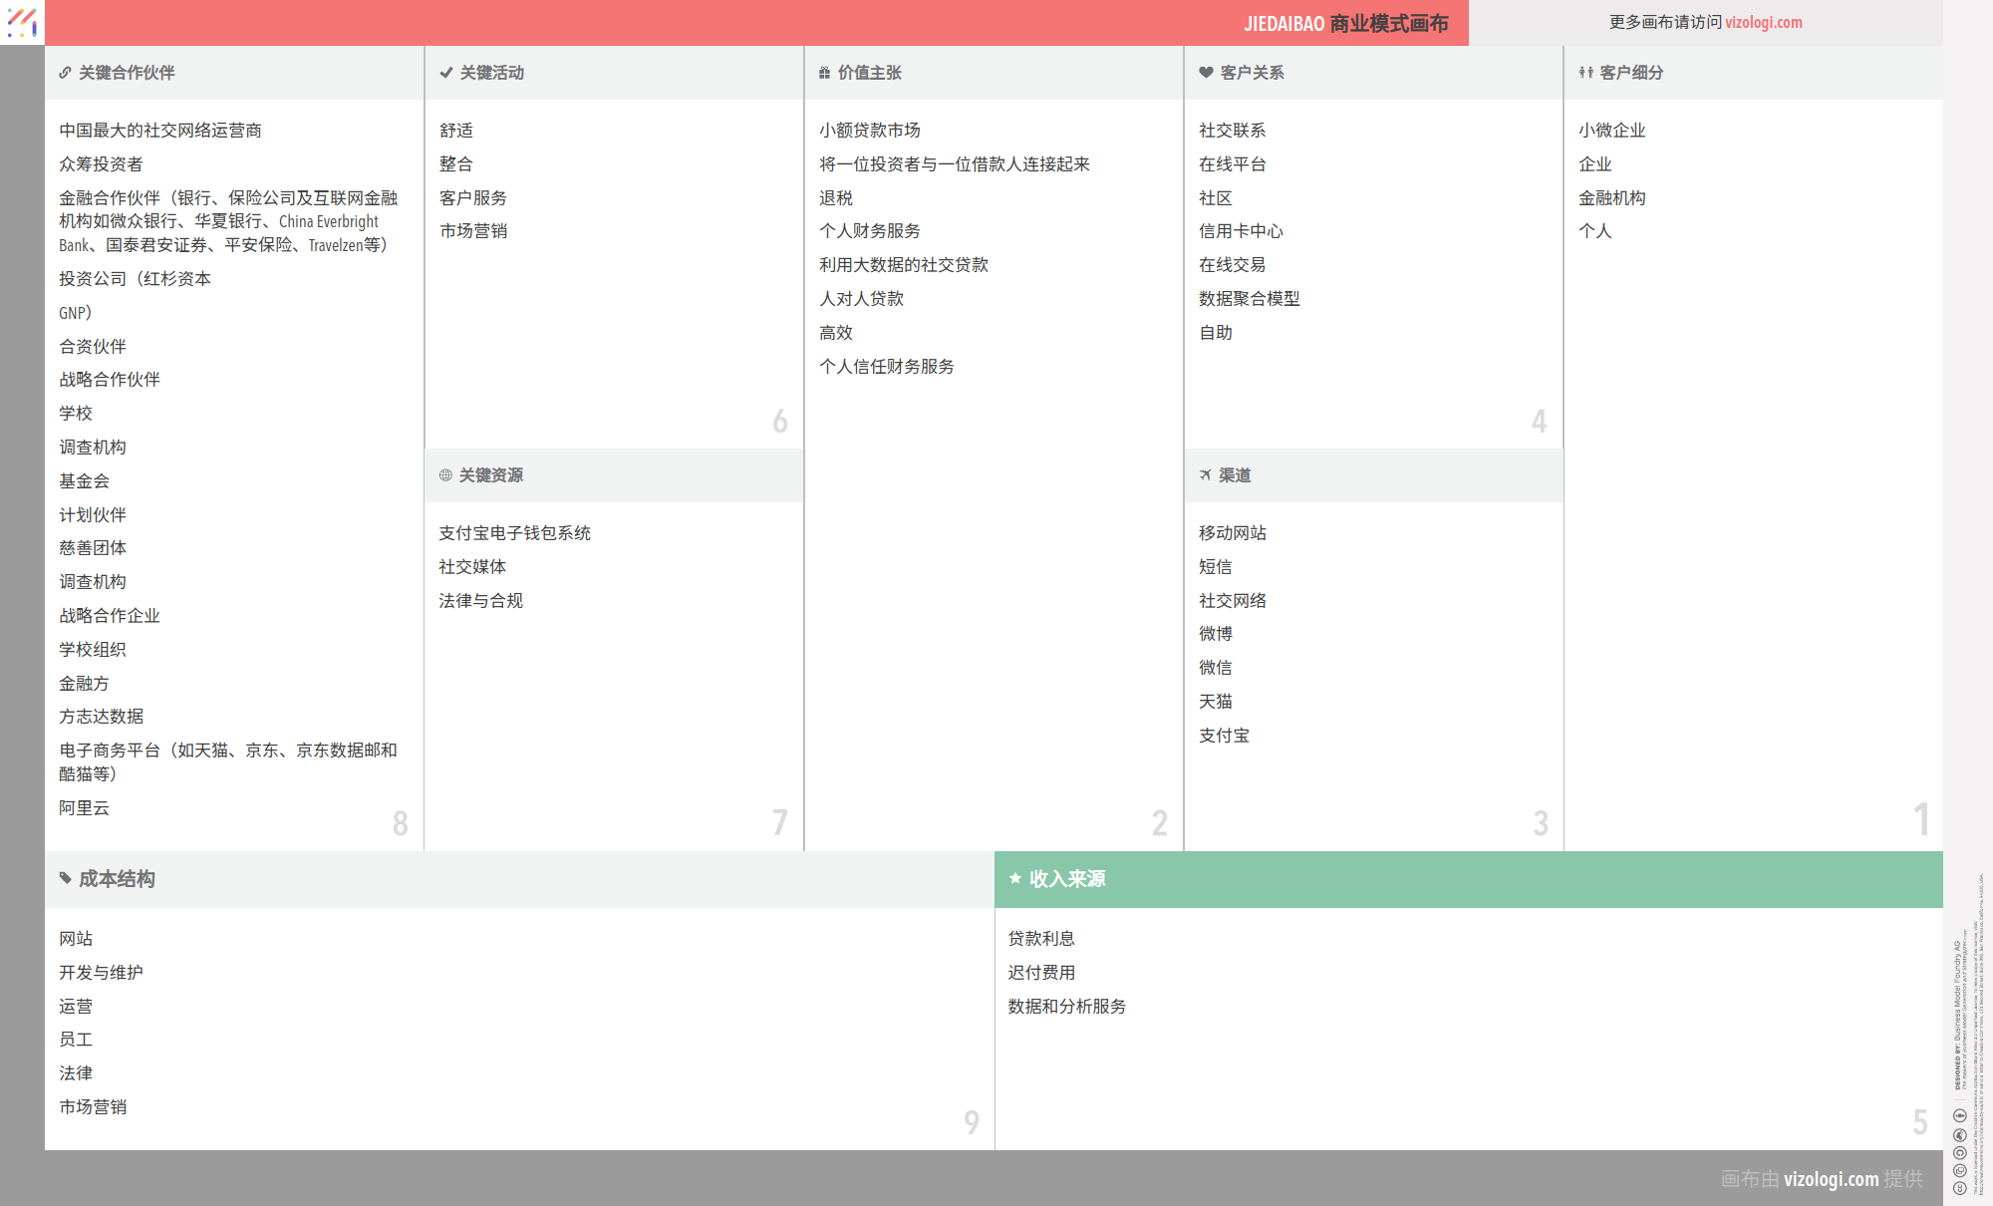Click the checkmark icon beside 关键活动 header
1993x1206 pixels.
[444, 72]
